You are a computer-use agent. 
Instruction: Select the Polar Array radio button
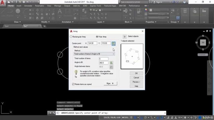click(97, 37)
